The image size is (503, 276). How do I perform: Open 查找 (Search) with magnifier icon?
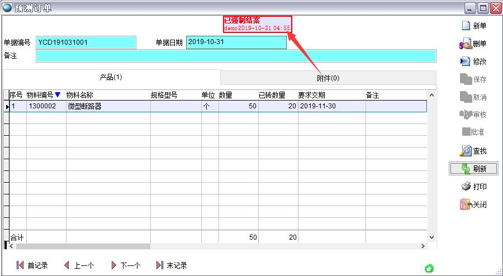(x=466, y=151)
